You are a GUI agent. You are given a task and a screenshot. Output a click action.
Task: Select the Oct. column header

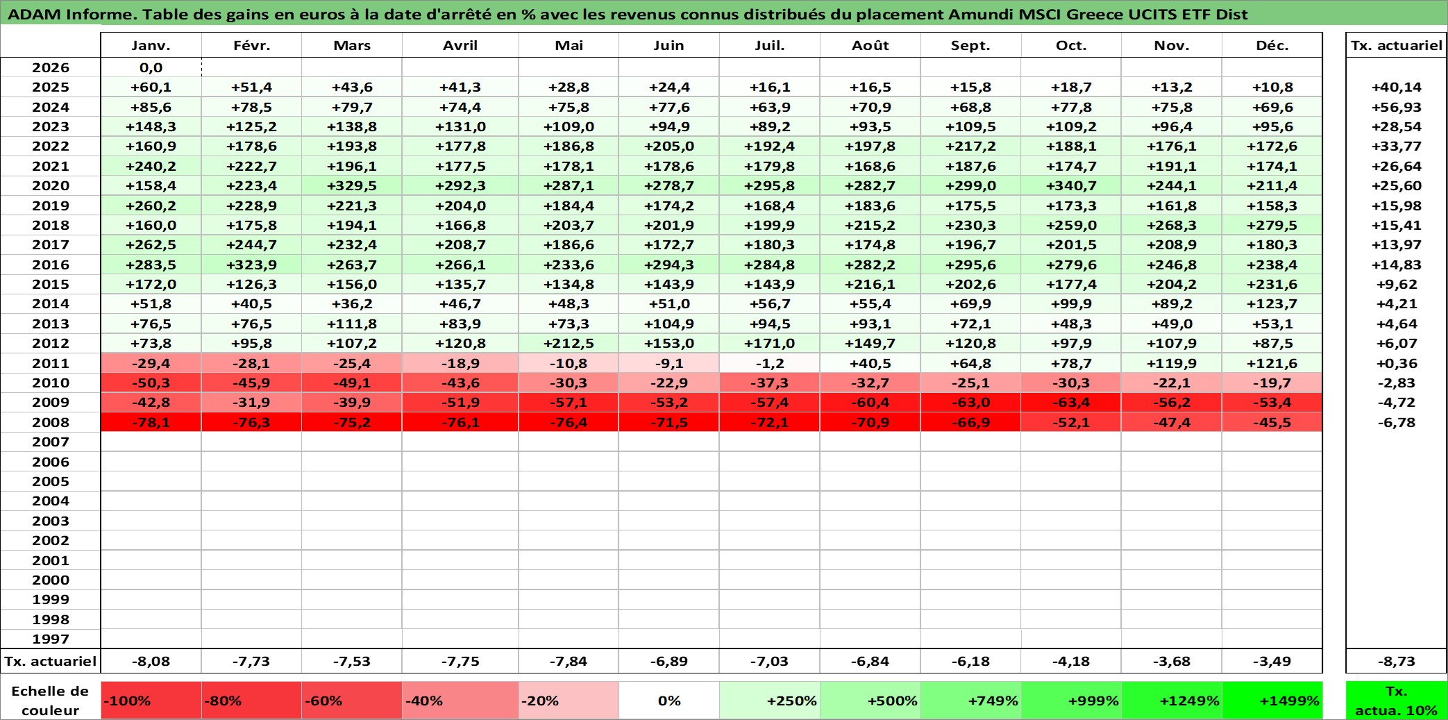point(1071,45)
